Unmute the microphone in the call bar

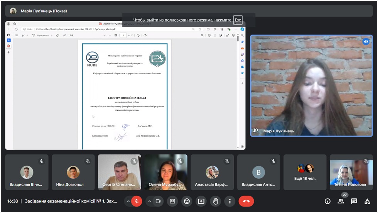pos(137,201)
